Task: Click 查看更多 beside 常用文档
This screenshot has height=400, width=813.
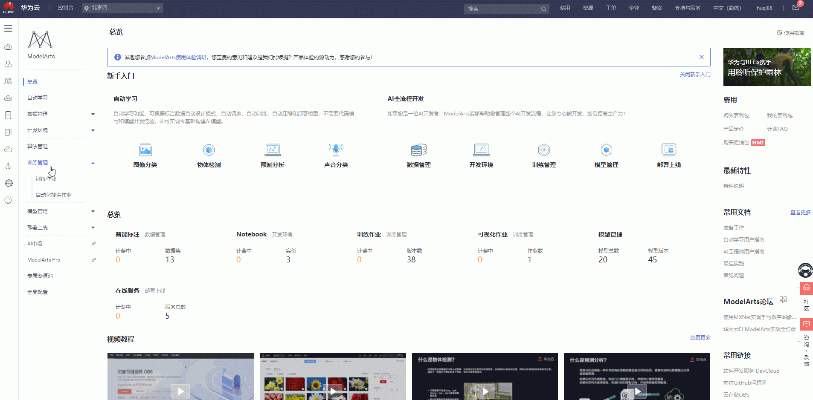Action: coord(801,213)
